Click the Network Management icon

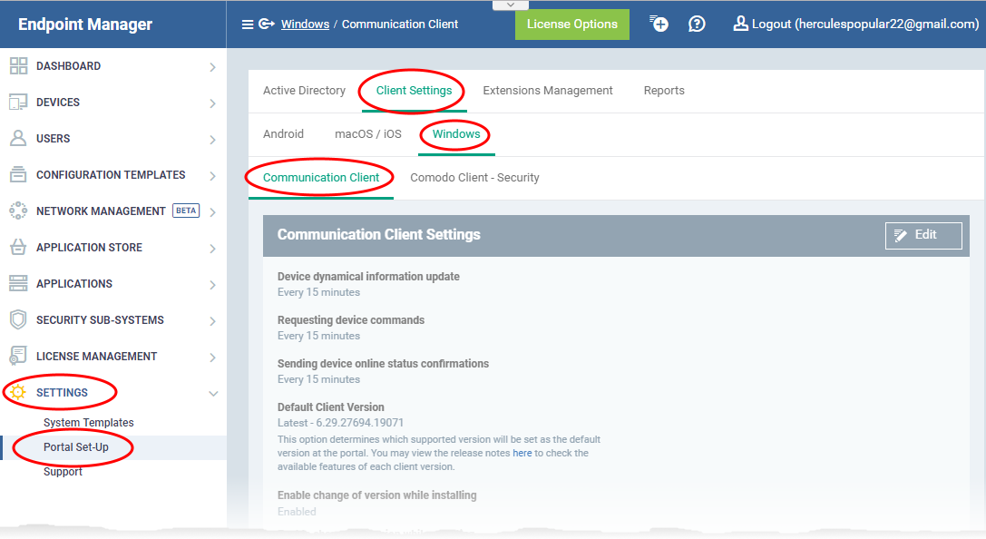(x=18, y=211)
